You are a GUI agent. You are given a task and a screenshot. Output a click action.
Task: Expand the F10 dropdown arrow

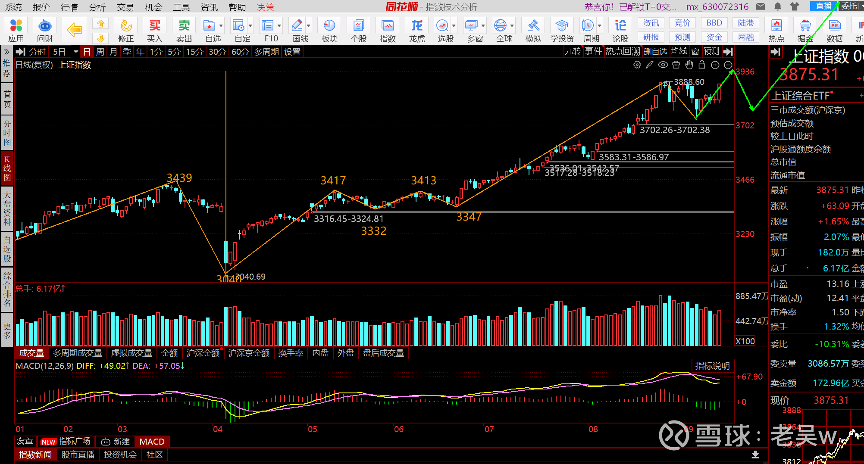pyautogui.click(x=279, y=25)
